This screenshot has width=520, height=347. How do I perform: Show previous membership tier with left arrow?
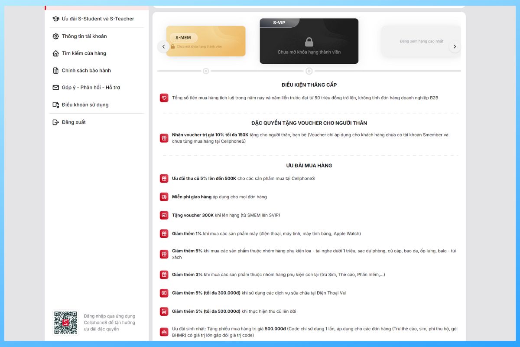[163, 46]
